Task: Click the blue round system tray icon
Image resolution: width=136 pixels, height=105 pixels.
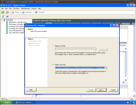Action: [x=134, y=102]
